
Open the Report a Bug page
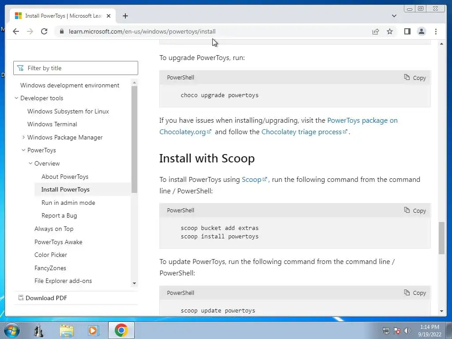(x=59, y=215)
